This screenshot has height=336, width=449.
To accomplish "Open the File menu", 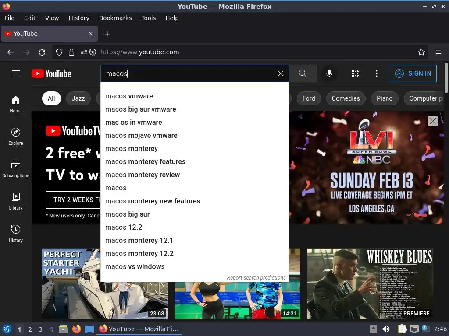I will [x=10, y=18].
